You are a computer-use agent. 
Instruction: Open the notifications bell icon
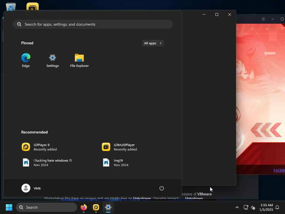(277, 207)
